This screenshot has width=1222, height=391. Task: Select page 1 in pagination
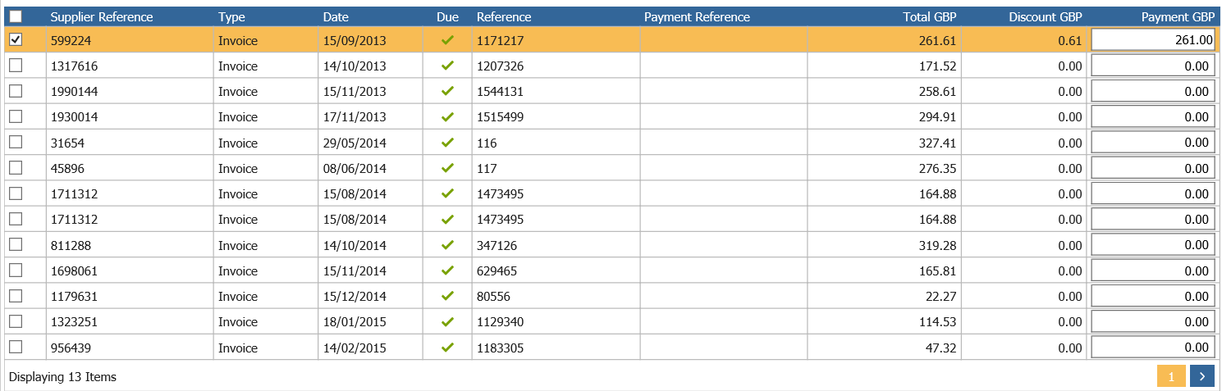coord(1171,376)
